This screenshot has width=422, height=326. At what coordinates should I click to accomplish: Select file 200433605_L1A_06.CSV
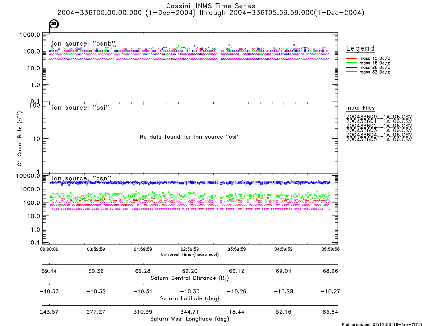[x=379, y=140]
